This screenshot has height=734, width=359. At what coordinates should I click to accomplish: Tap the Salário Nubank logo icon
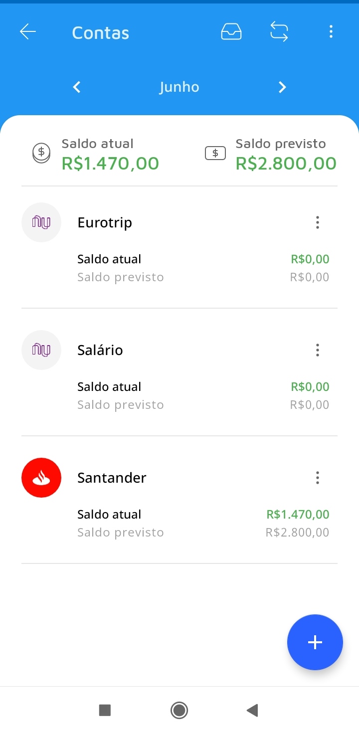click(41, 350)
